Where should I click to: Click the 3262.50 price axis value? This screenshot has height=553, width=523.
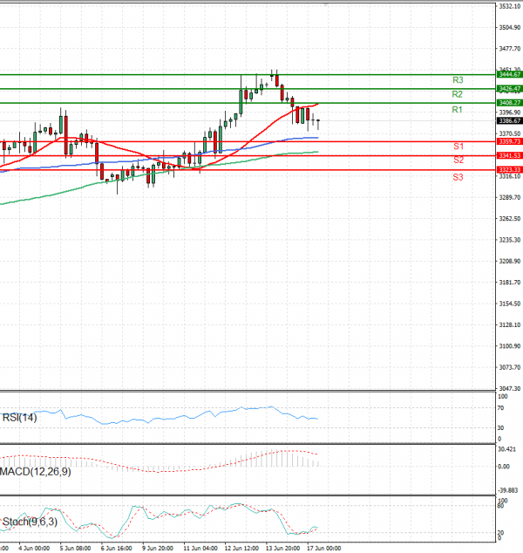510,219
